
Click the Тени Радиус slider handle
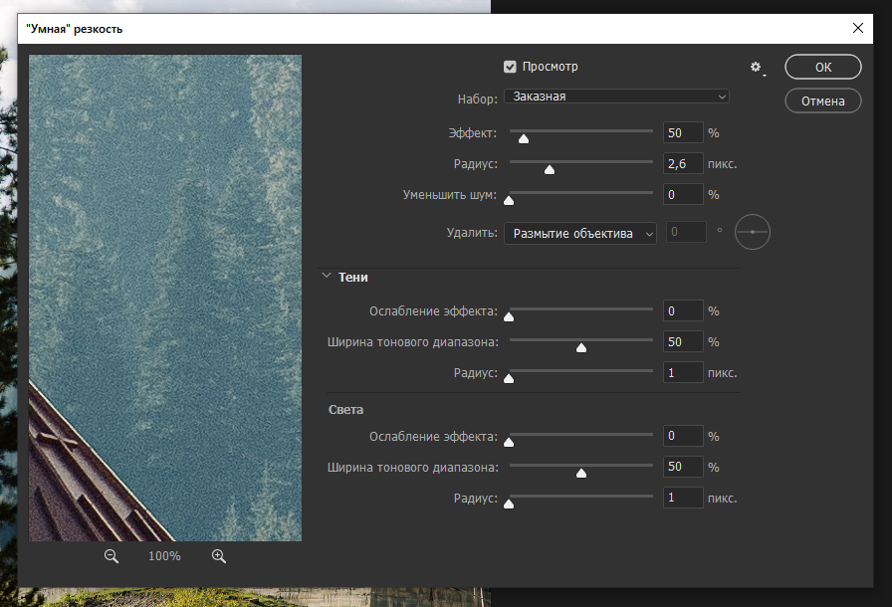coord(509,378)
